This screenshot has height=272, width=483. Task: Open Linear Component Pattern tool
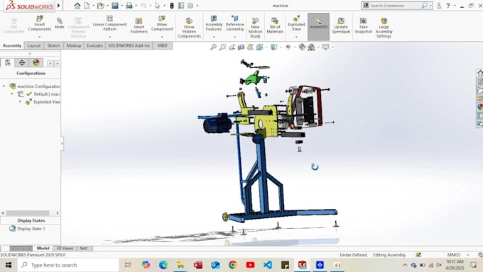pos(109,23)
